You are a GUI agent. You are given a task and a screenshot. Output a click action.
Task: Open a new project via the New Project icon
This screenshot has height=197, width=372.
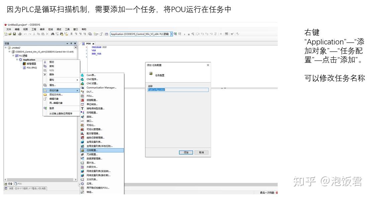point(6,34)
